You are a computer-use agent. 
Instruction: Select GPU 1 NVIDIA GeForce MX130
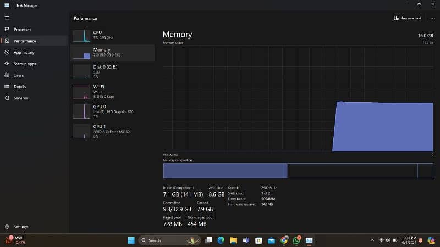click(112, 130)
